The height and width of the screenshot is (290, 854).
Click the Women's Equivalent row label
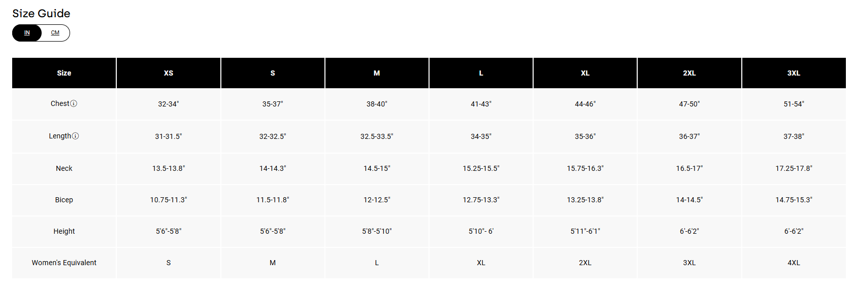64,263
